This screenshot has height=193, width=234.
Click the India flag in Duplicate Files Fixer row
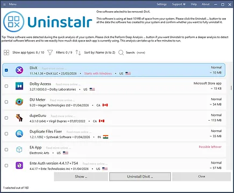tap(105, 137)
